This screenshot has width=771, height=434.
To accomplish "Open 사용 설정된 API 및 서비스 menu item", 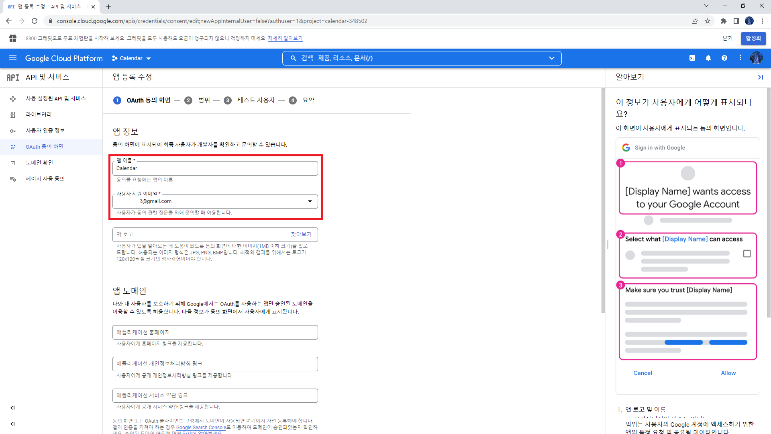I will point(56,98).
